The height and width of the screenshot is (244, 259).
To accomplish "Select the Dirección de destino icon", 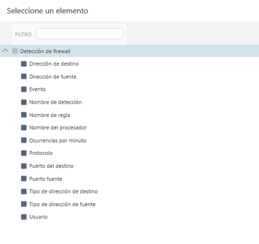I will pos(24,63).
